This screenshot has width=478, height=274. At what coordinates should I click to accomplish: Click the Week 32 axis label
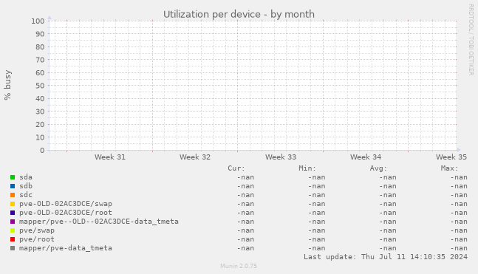pos(195,157)
